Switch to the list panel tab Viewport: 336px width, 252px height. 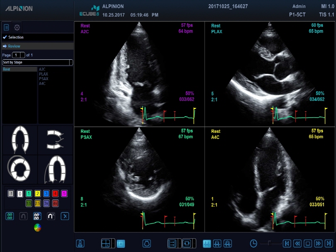(6, 28)
